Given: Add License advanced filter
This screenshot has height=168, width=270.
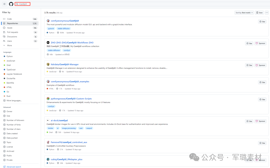Looking at the screenshot, I should coord(10,147).
